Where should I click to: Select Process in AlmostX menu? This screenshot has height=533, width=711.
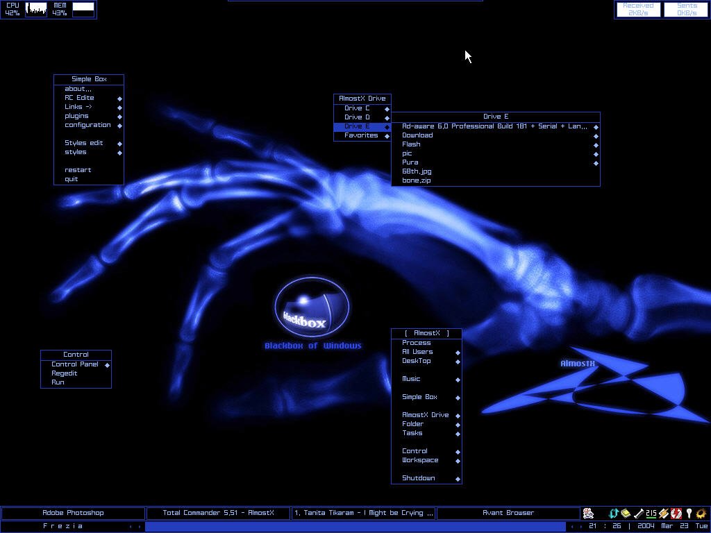point(427,343)
